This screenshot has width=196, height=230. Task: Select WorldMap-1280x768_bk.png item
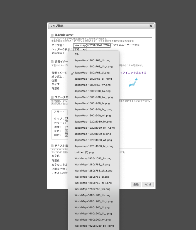pyautogui.click(x=94, y=165)
